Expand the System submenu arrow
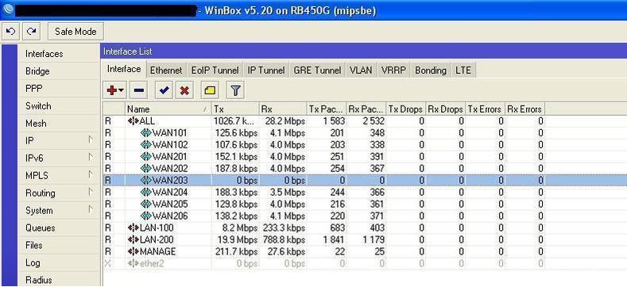 tap(91, 209)
